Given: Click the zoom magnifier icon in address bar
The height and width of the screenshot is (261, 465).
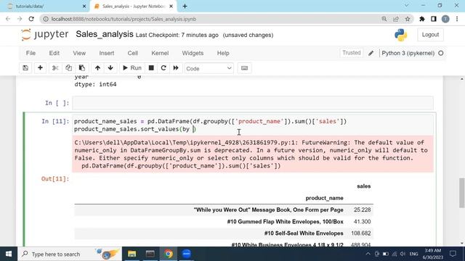Looking at the screenshot, I should [384, 19].
